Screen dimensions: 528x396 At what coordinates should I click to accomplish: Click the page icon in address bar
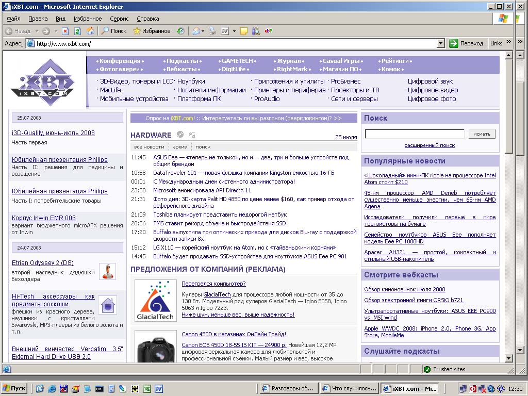pyautogui.click(x=31, y=43)
